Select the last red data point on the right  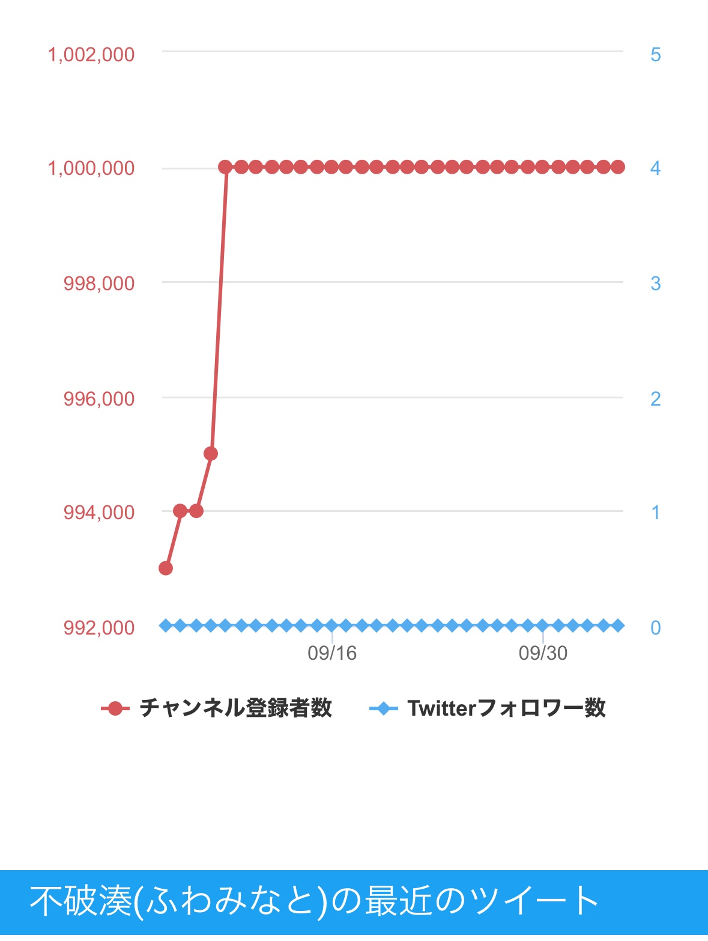coord(618,167)
